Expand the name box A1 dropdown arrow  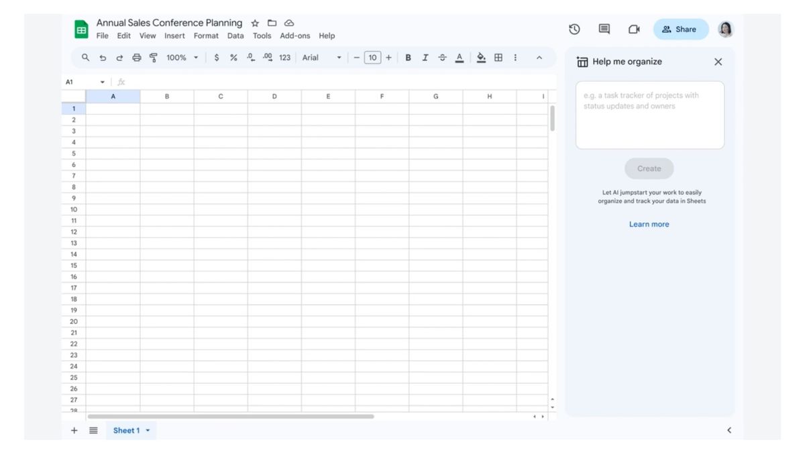(103, 82)
